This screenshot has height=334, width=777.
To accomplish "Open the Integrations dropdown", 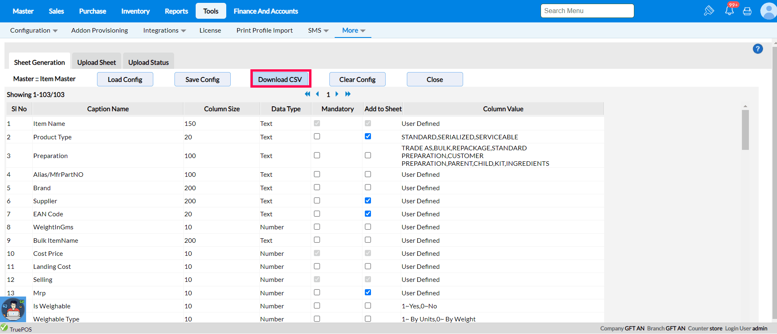I will click(164, 31).
